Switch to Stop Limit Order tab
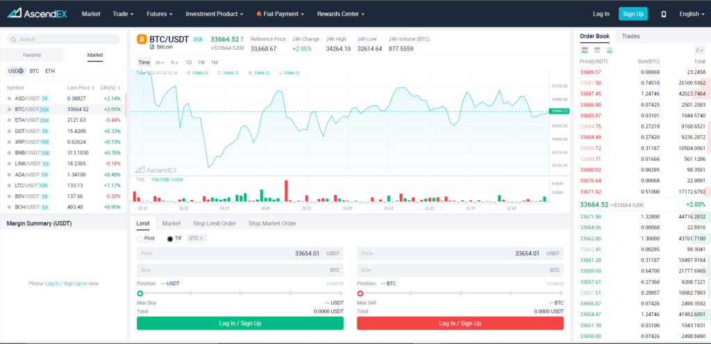 tap(215, 223)
